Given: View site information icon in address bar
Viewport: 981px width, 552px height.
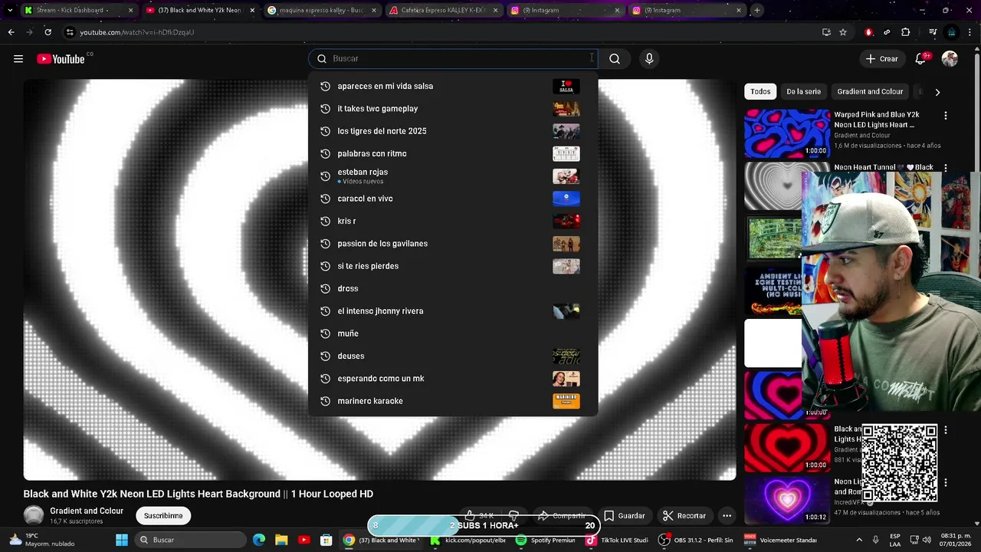Looking at the screenshot, I should (x=70, y=32).
